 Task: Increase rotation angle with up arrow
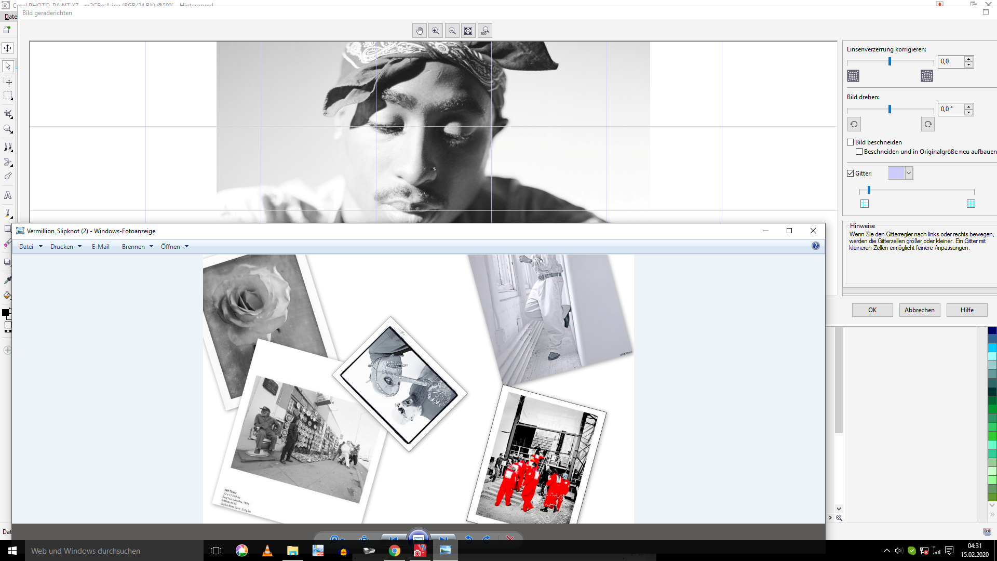click(x=969, y=106)
